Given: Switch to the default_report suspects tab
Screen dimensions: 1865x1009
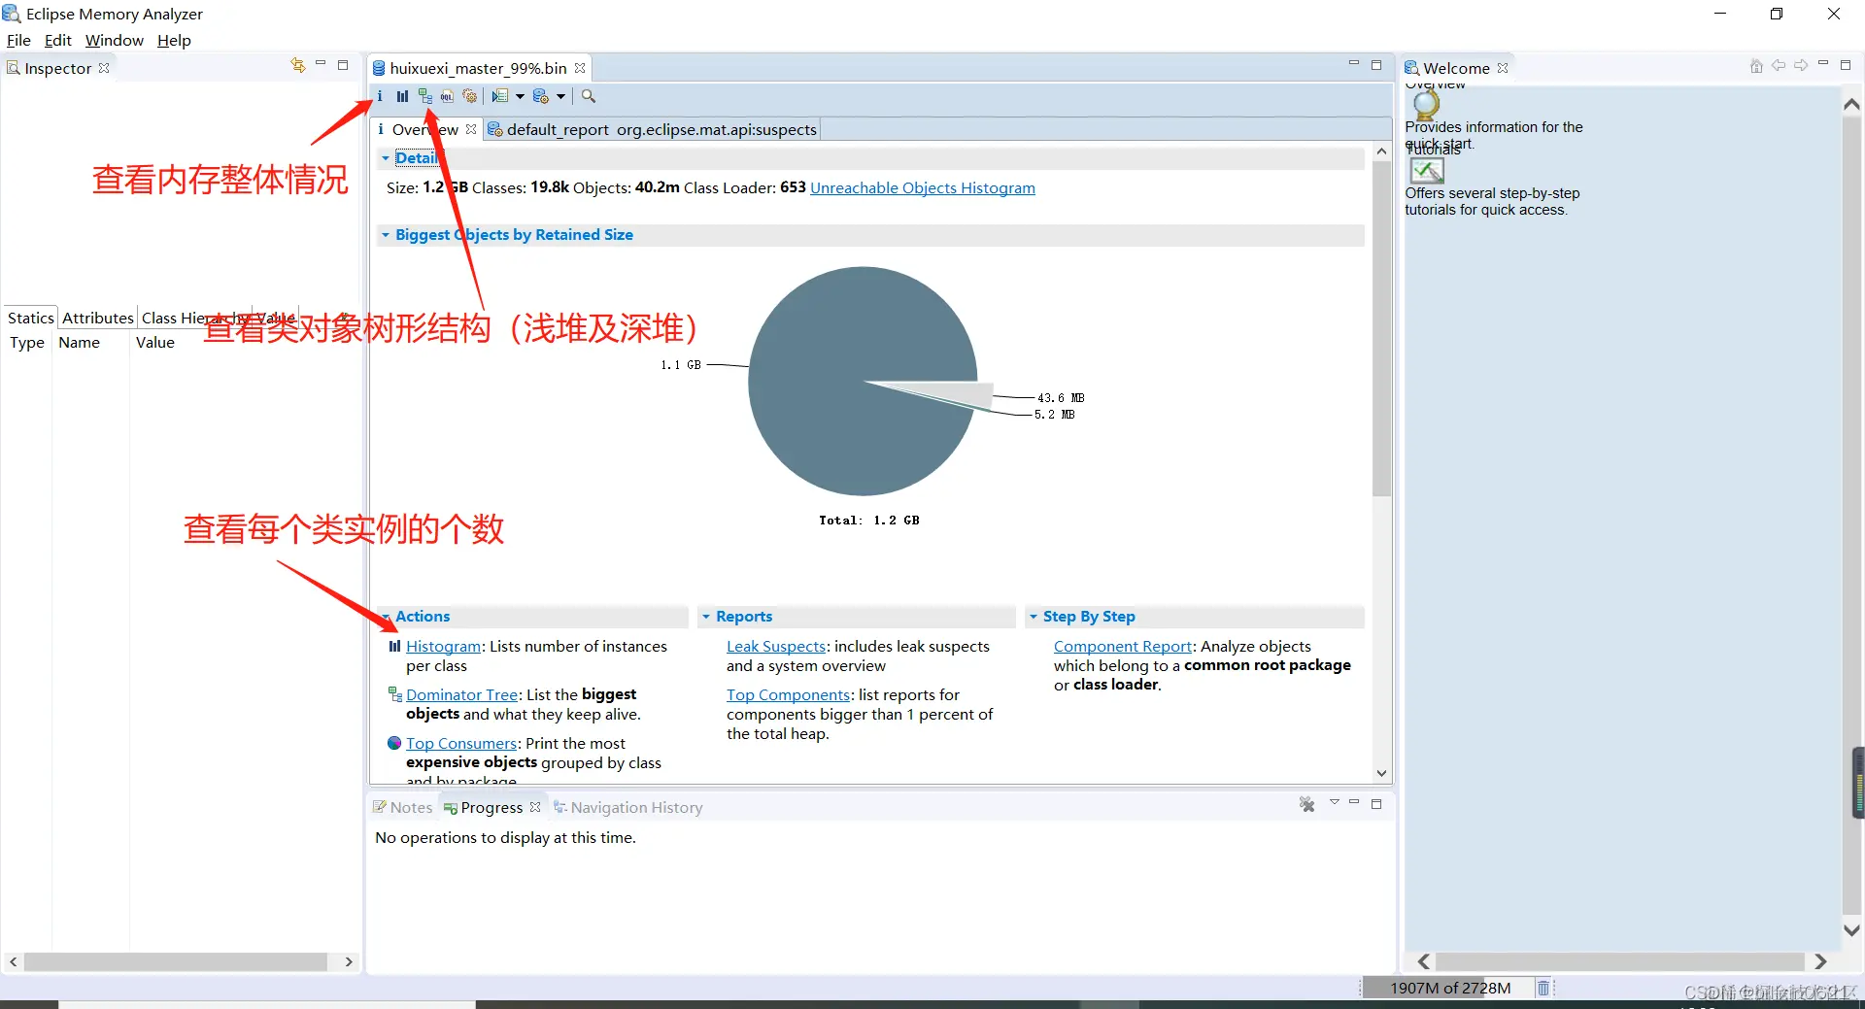Looking at the screenshot, I should (x=652, y=129).
